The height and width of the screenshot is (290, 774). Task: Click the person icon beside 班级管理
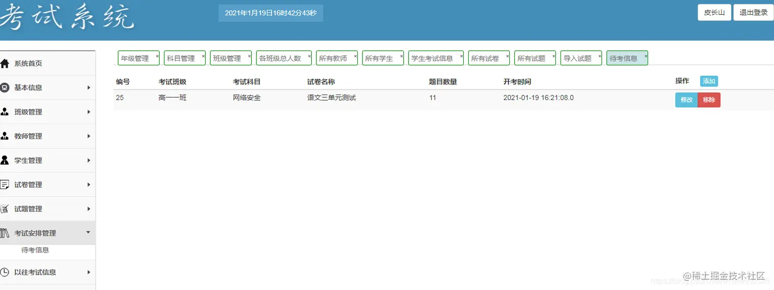[5, 112]
